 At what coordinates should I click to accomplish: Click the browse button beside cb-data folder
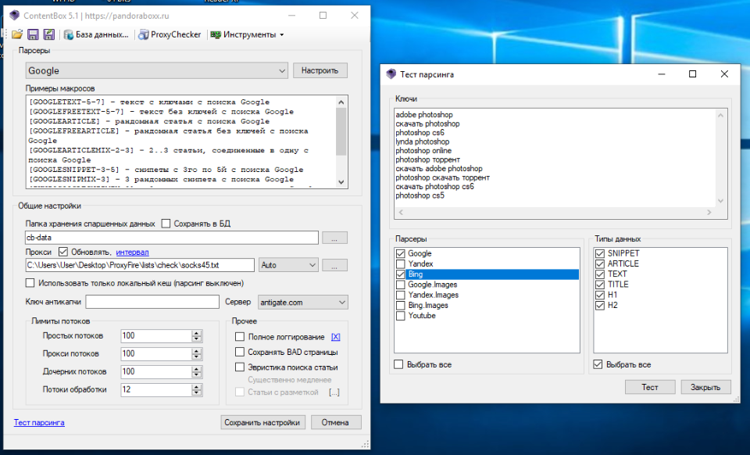coord(334,238)
